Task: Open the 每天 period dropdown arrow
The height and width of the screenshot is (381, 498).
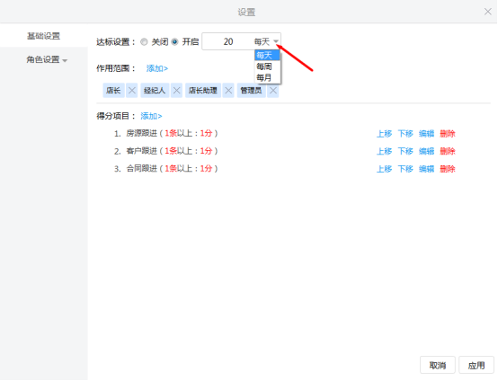Action: (276, 41)
